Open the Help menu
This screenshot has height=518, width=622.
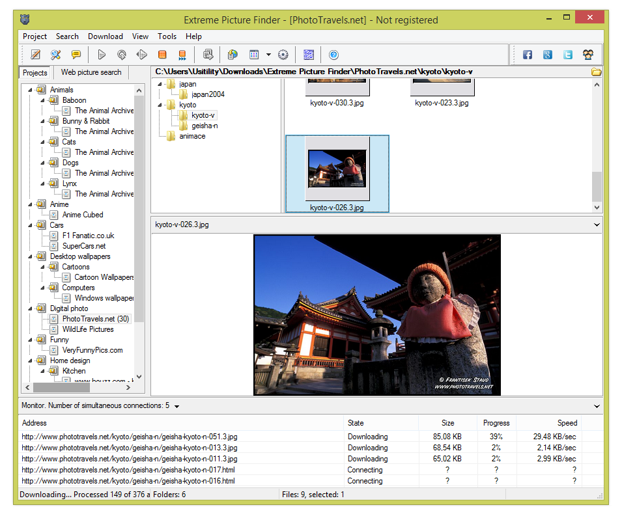[193, 36]
